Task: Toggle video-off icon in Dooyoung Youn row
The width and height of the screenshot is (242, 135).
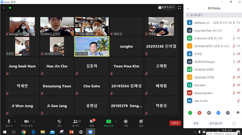Action: pyautogui.click(x=239, y=93)
